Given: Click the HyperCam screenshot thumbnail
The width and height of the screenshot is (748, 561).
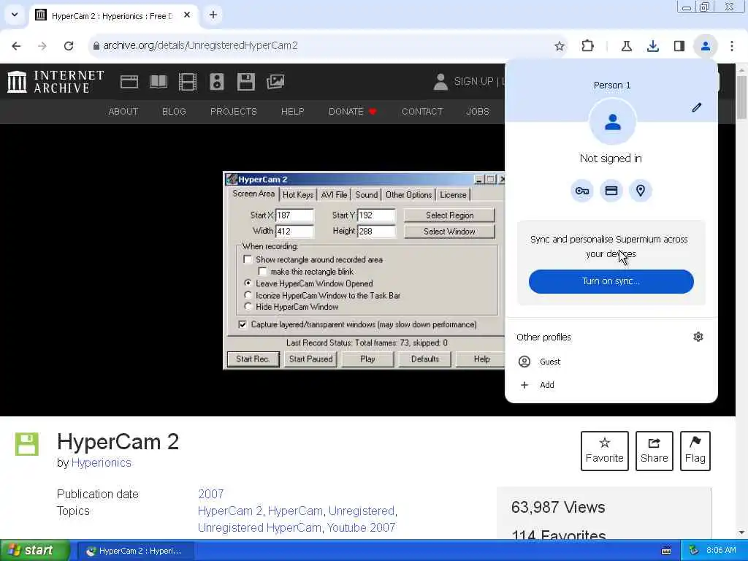Looking at the screenshot, I should (x=364, y=270).
